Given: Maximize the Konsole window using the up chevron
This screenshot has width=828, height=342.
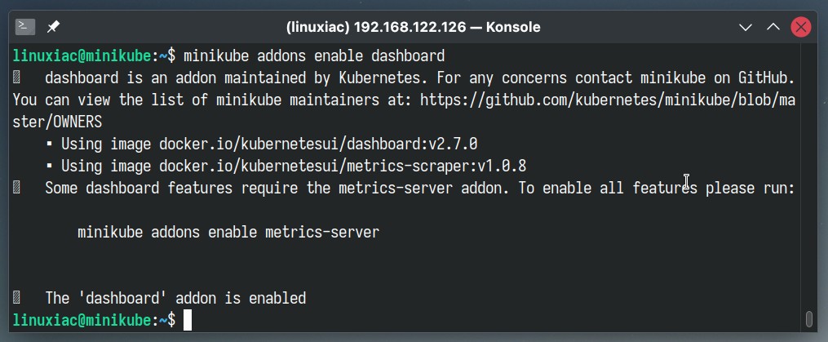Looking at the screenshot, I should (x=773, y=27).
